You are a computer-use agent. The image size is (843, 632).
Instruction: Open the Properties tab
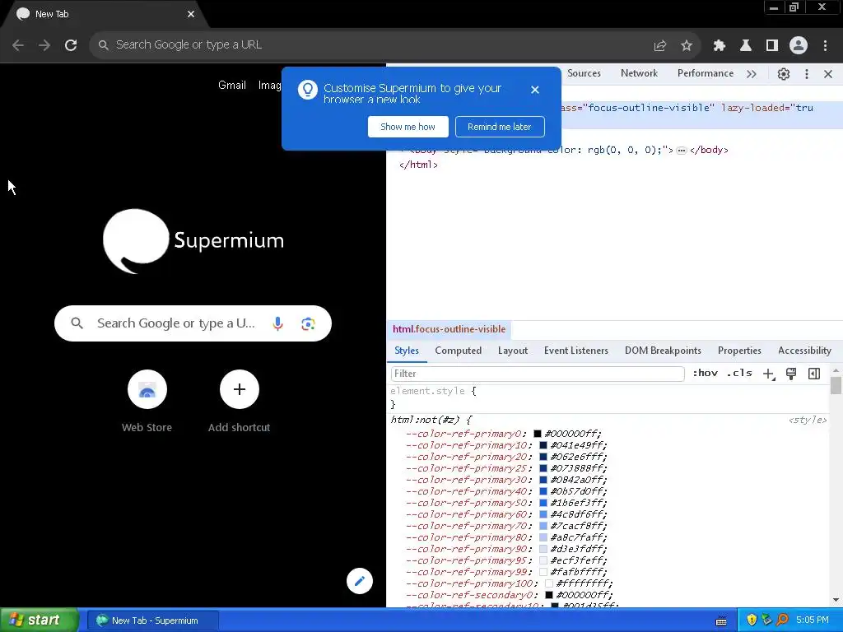pyautogui.click(x=739, y=351)
